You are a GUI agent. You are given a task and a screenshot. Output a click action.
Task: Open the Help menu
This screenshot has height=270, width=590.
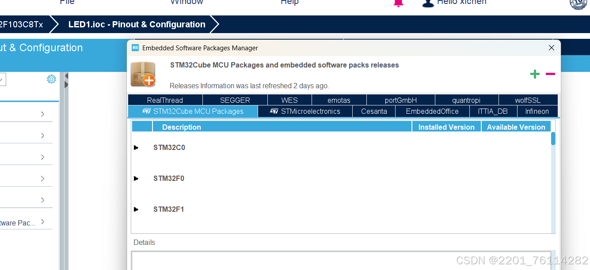(x=289, y=2)
